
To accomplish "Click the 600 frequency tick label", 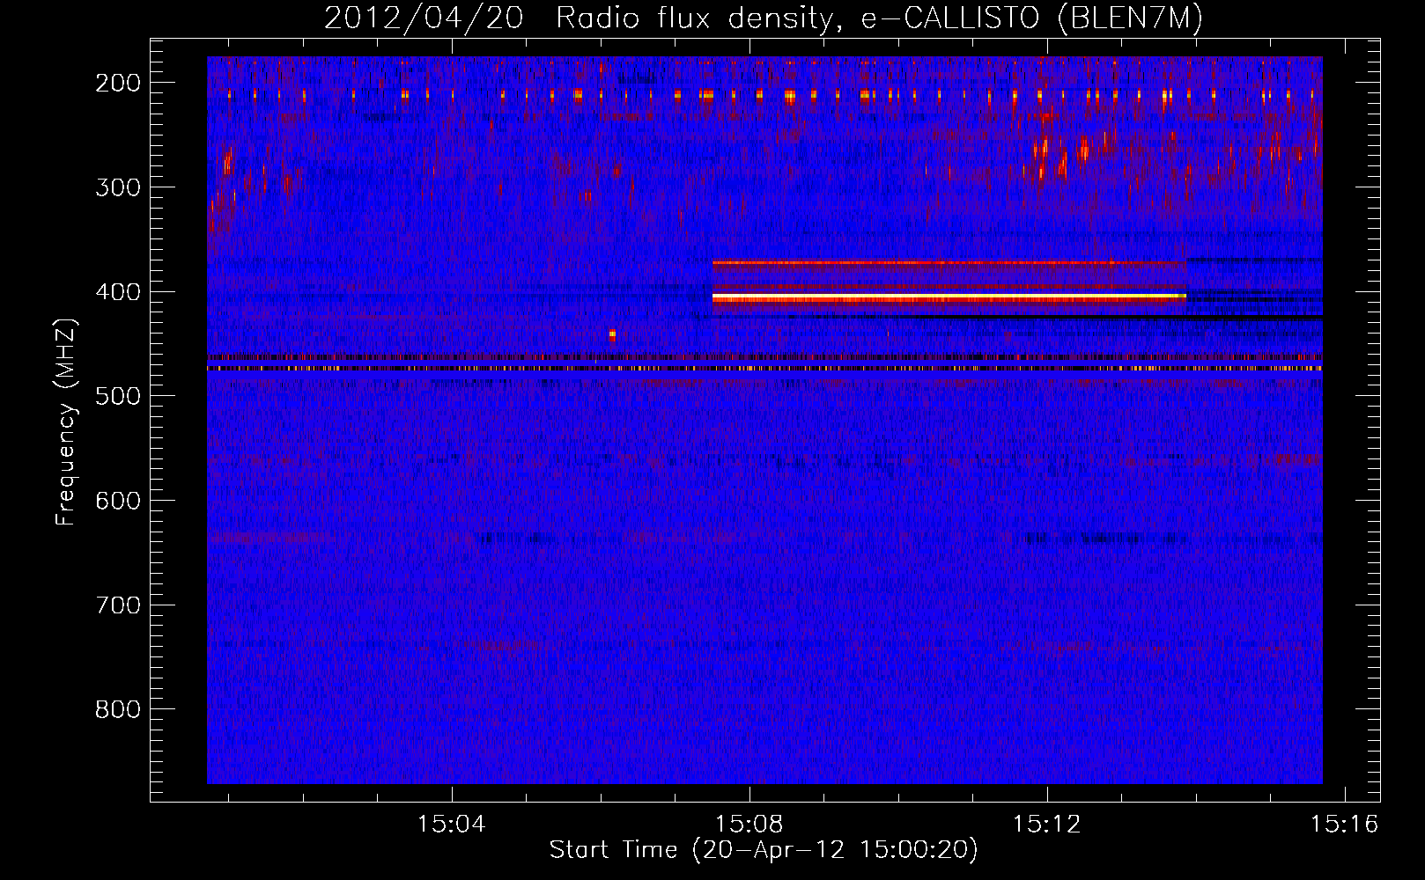I will tap(118, 501).
